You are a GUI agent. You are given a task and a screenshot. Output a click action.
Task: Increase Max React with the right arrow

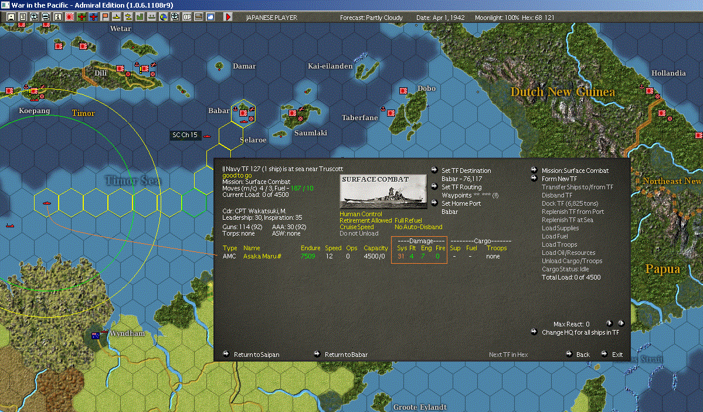(x=621, y=324)
